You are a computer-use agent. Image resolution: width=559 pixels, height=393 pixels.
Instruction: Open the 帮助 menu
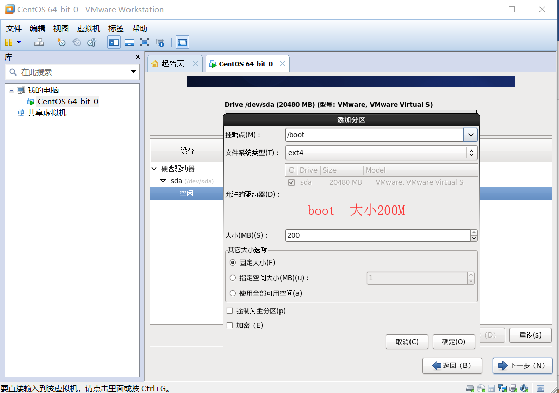tap(139, 29)
